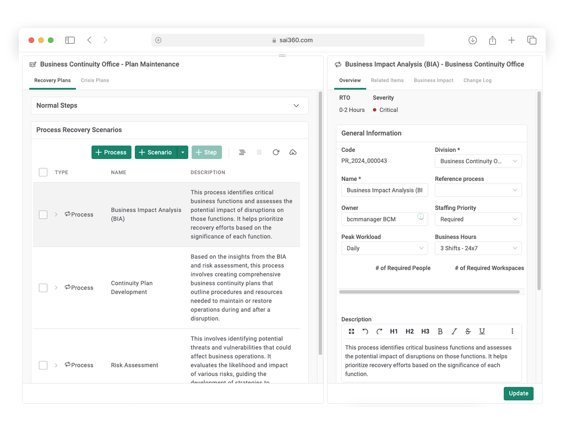Show tab overview icon in Safari
This screenshot has width=563, height=434.
[x=532, y=40]
